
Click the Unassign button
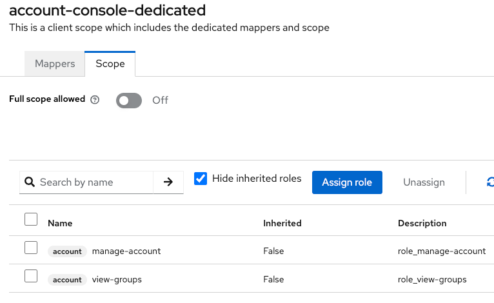point(424,182)
